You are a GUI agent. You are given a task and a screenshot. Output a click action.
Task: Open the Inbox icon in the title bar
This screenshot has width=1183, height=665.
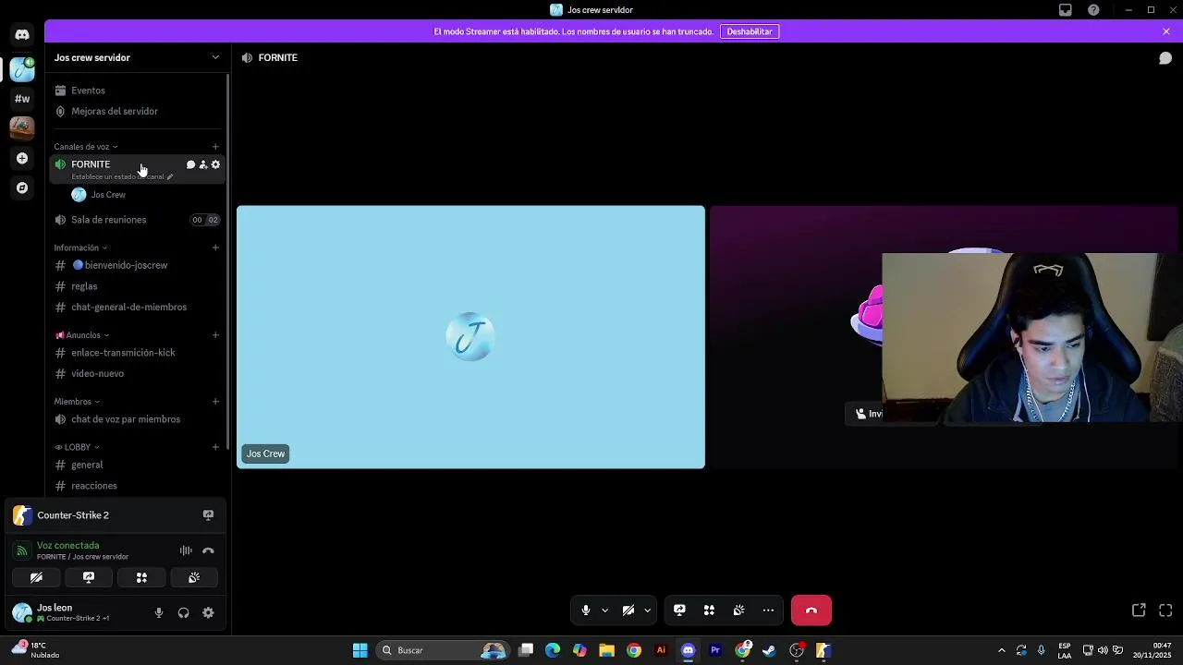(x=1066, y=10)
